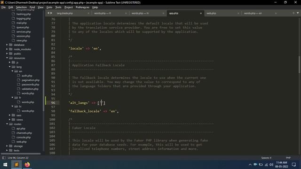Change indentation via Spaces: 4

click(266, 158)
